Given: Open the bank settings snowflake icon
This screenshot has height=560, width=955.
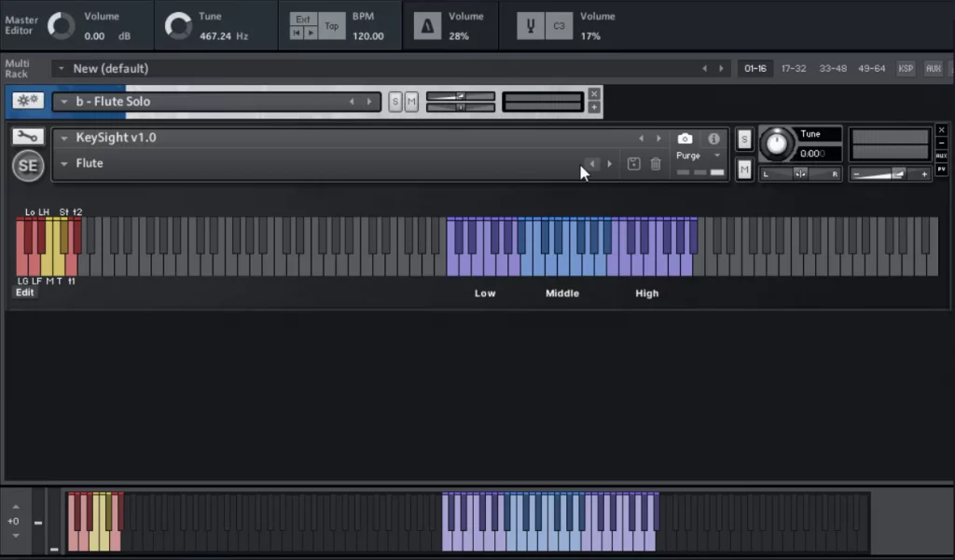Looking at the screenshot, I should [28, 101].
